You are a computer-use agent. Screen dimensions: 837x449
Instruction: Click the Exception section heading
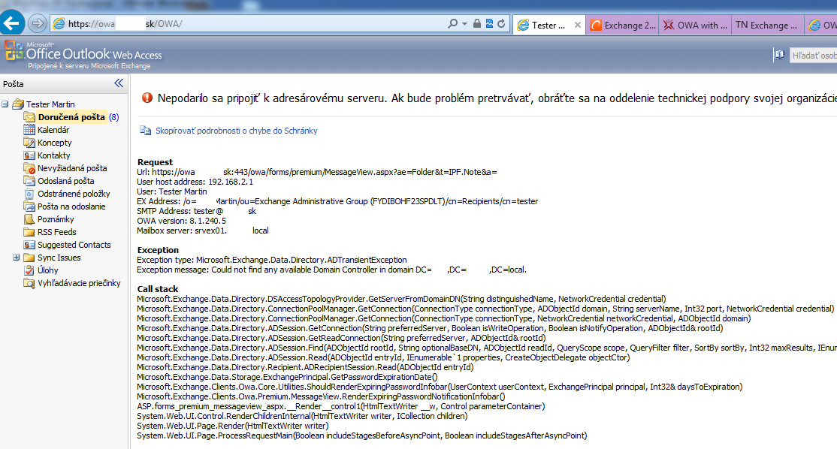point(158,249)
